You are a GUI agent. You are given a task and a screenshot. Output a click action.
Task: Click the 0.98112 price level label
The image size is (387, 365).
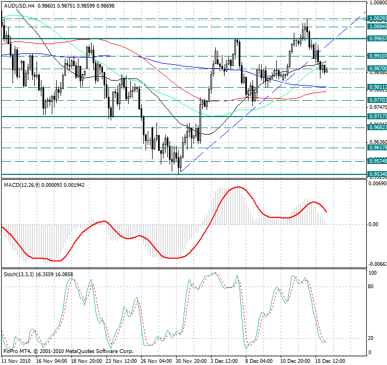[377, 87]
